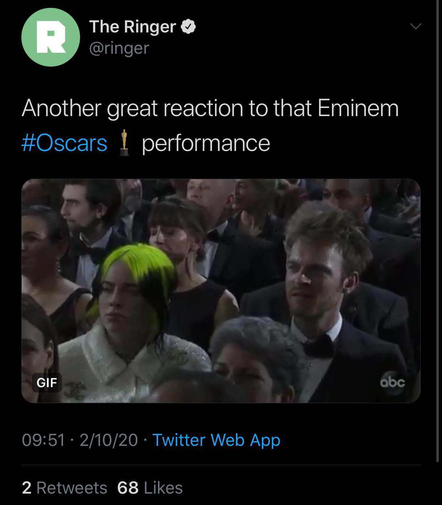Click the 09:51 timestamp
This screenshot has height=505, width=442.
coord(43,440)
